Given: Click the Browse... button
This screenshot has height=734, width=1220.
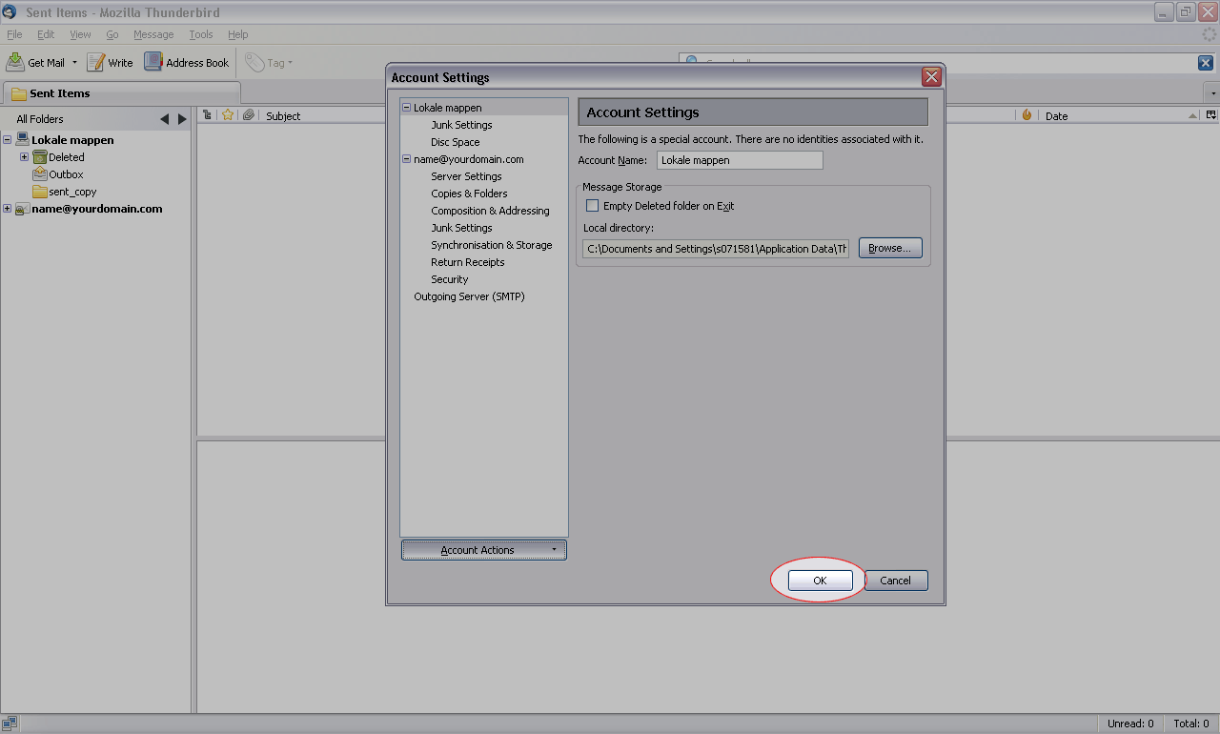Looking at the screenshot, I should (889, 248).
